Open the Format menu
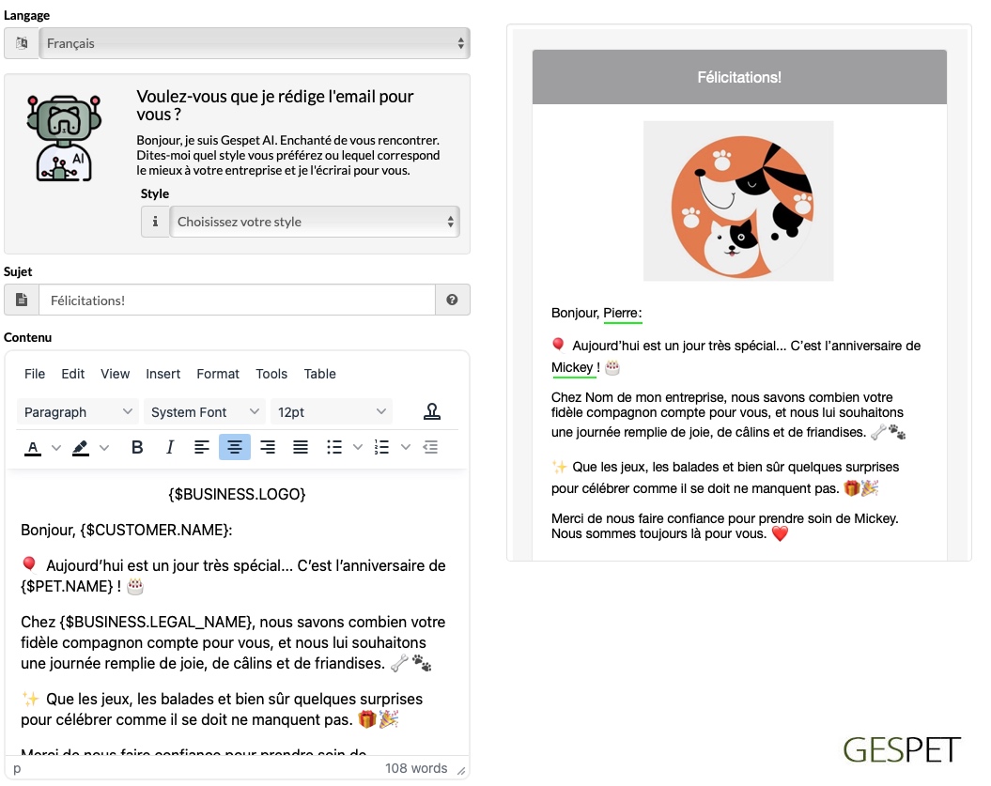The image size is (991, 786). click(218, 374)
